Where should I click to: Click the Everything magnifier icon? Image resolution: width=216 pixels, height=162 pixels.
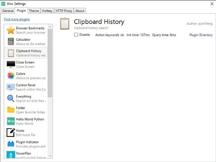(11, 98)
